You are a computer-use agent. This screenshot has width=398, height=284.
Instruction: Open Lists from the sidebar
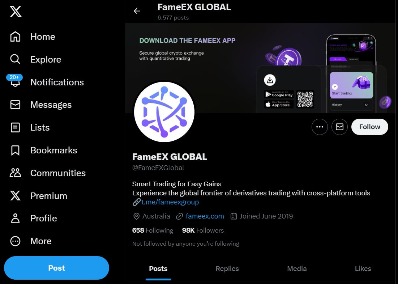coord(39,127)
